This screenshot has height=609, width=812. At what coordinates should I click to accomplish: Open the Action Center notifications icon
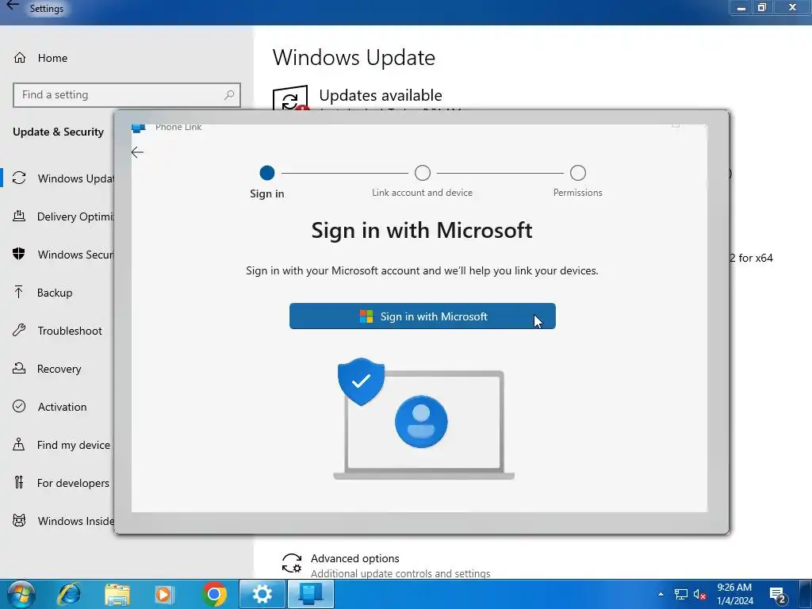click(778, 595)
